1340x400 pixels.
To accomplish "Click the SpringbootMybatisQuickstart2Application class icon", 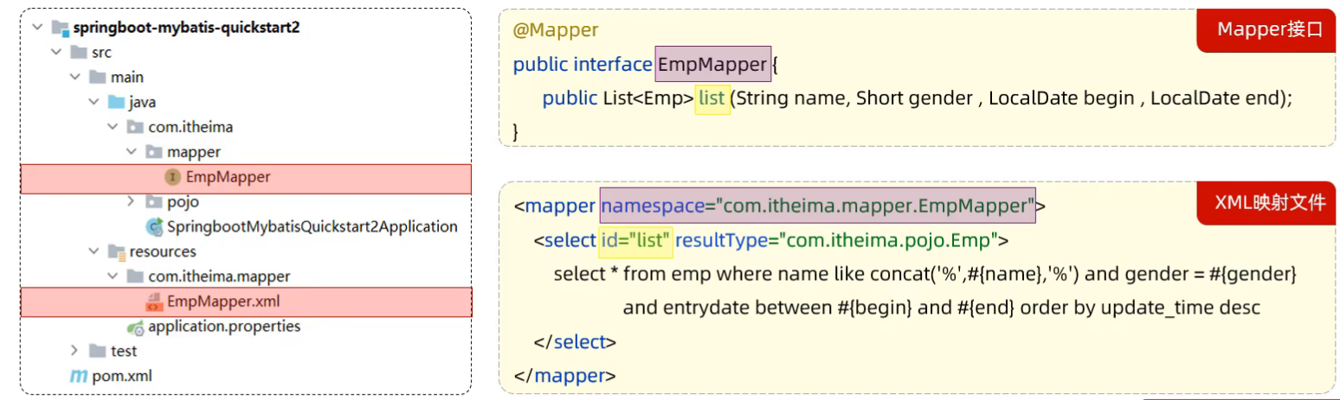I will (x=155, y=227).
